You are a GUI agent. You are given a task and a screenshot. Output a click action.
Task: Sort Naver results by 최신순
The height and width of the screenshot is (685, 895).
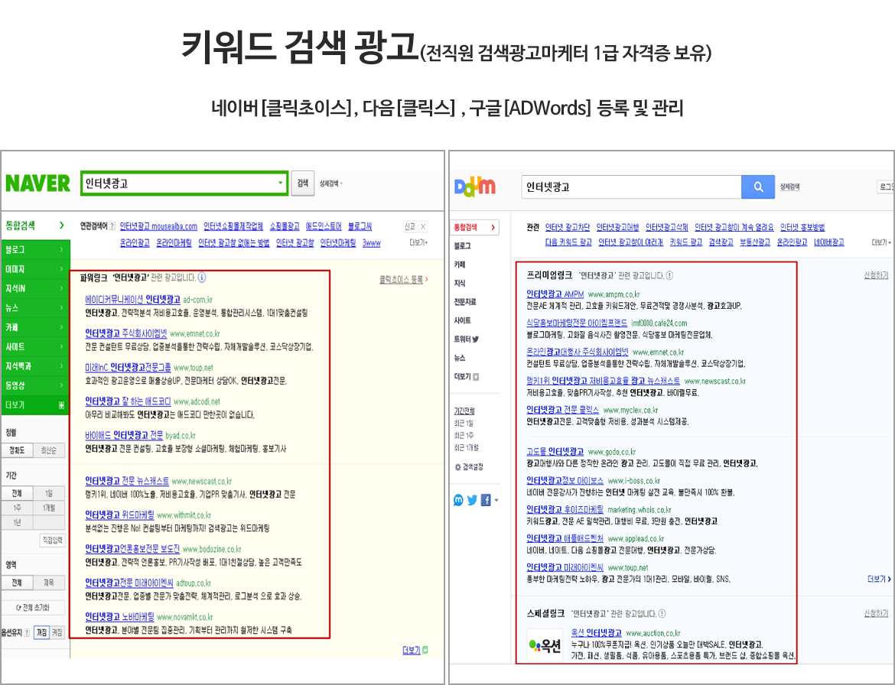(49, 450)
